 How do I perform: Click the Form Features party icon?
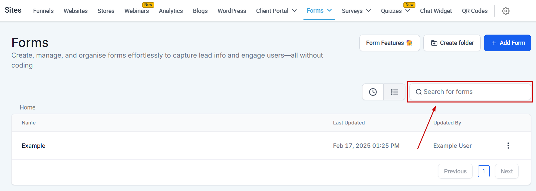pyautogui.click(x=409, y=43)
